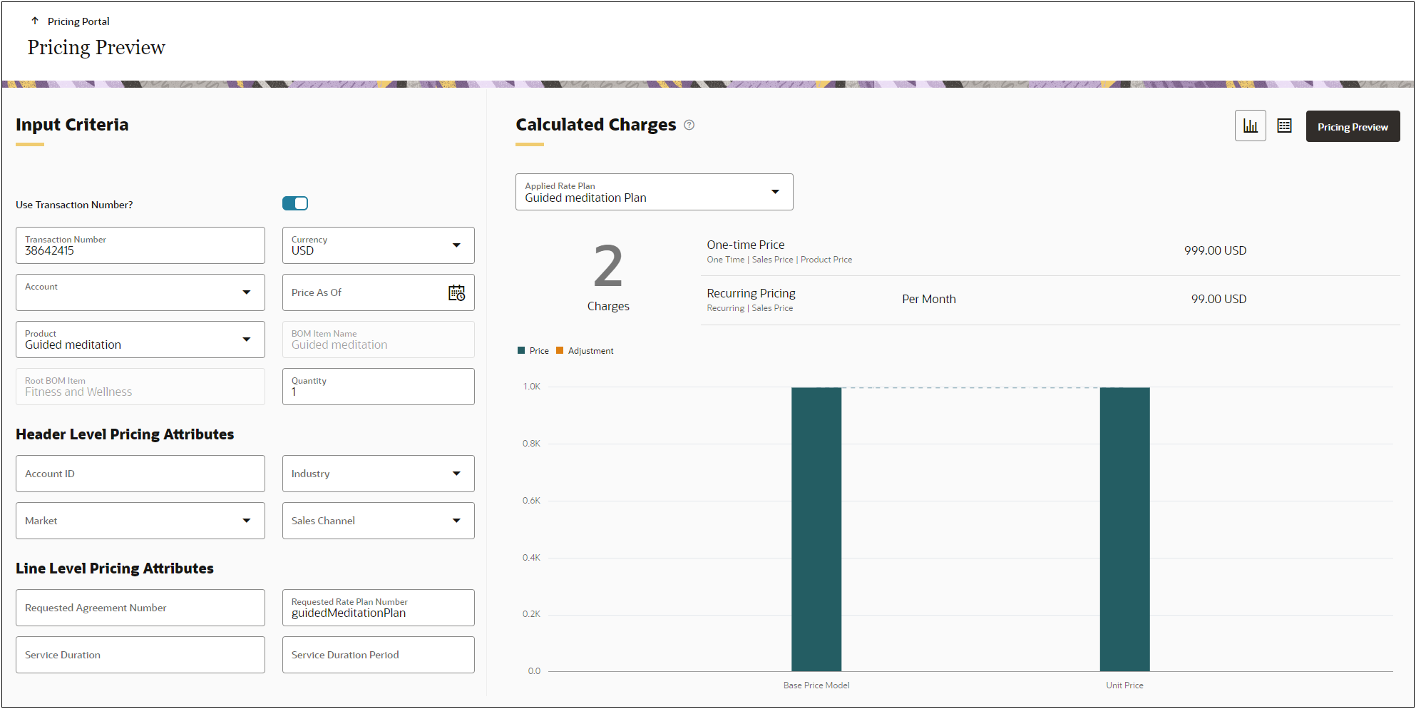Click the Unit Price bar
This screenshot has height=709, width=1416.
point(1124,529)
